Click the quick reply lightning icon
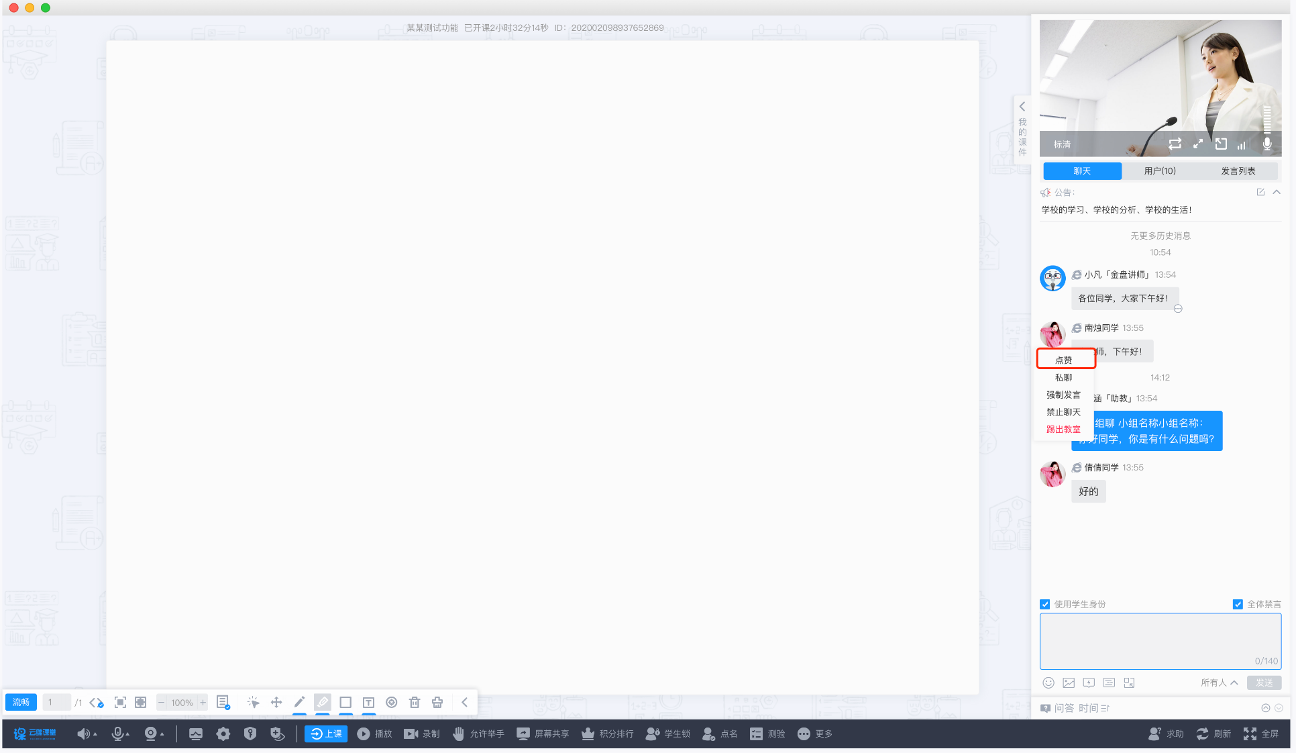The image size is (1296, 753). point(1089,683)
